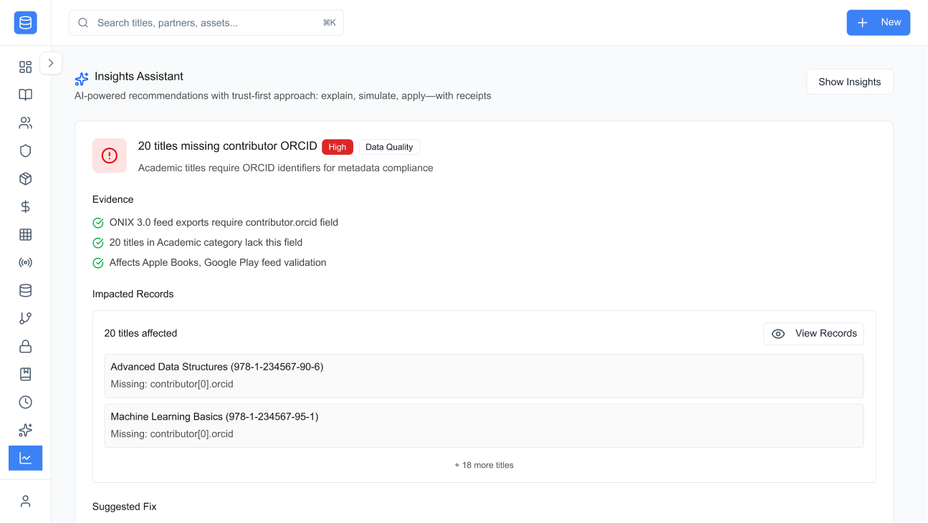
Task: Click the eye icon beside View Records
Action: click(778, 333)
